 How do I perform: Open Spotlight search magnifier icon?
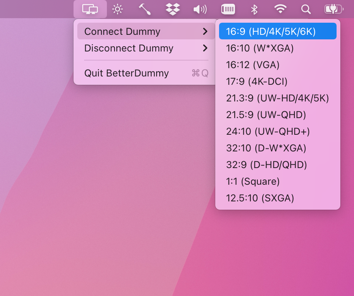click(306, 9)
